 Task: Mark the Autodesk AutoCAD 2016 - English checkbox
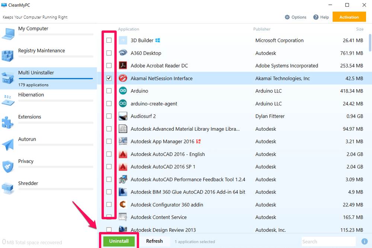point(109,154)
